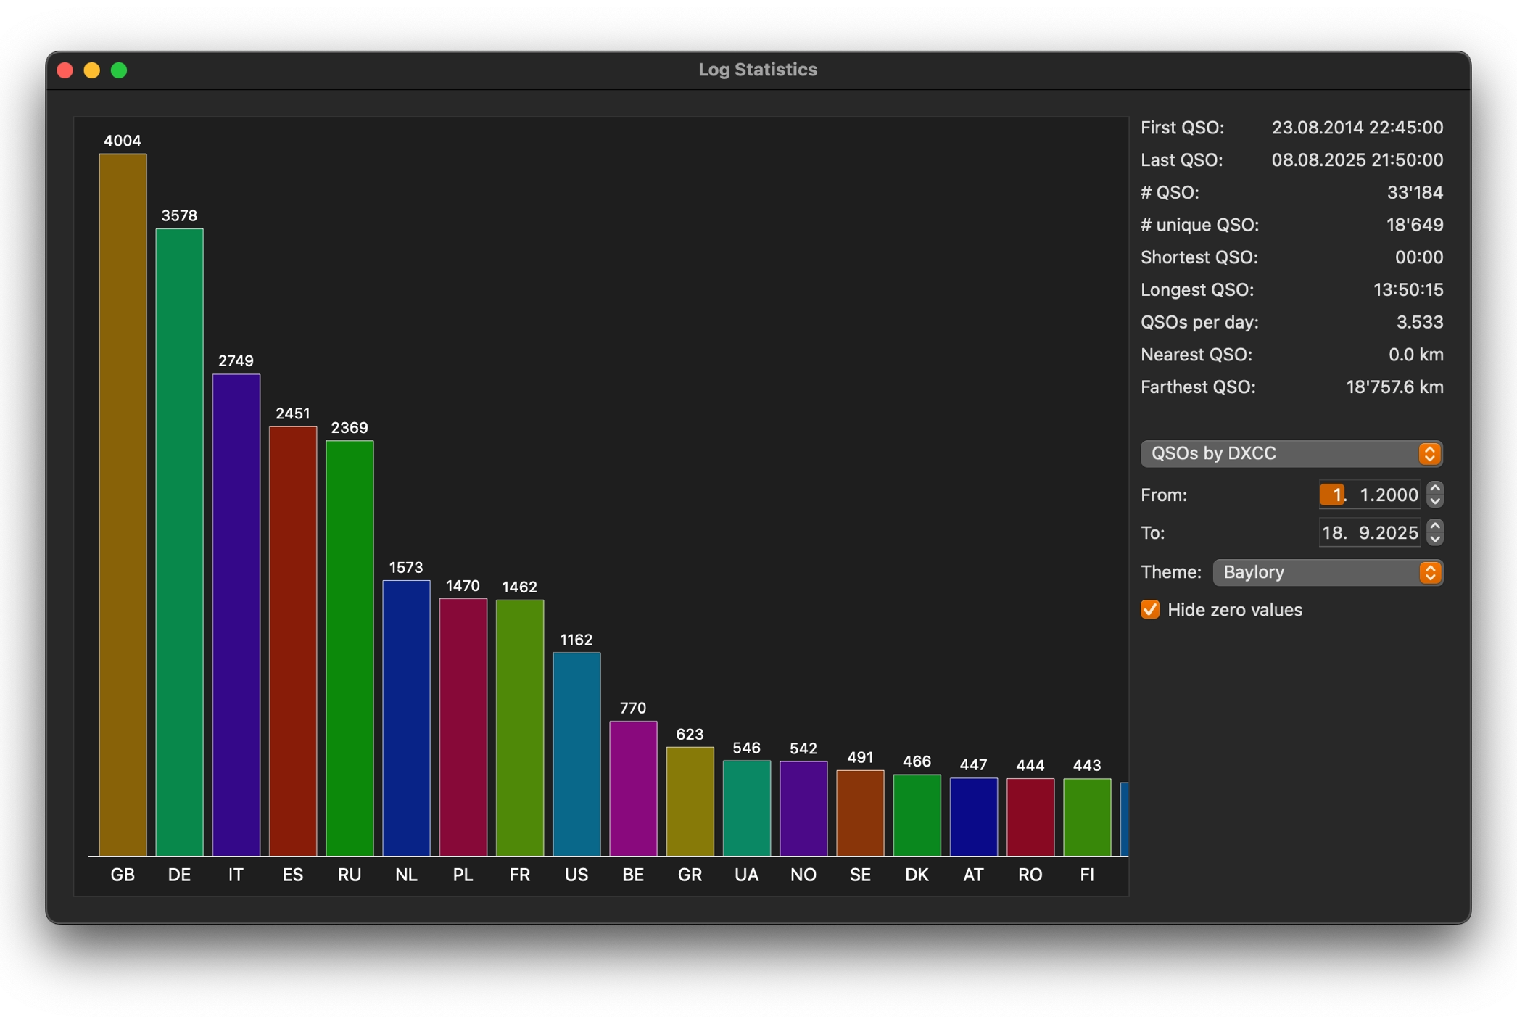Click the unique QSO value 18'649
1517x1024 pixels.
[1415, 225]
